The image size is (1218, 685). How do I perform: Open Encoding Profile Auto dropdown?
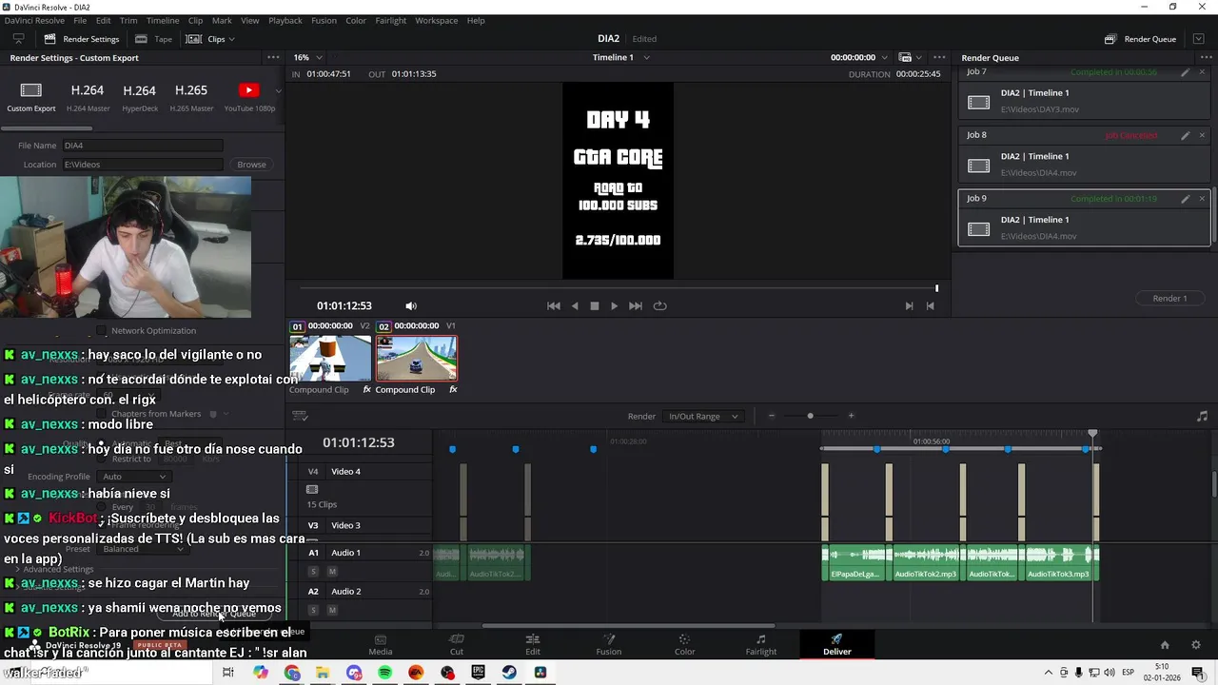pyautogui.click(x=133, y=477)
